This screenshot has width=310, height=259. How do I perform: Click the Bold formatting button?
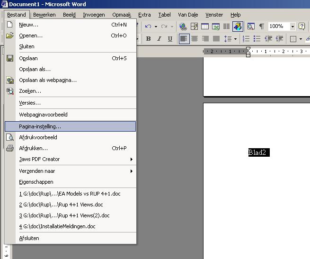point(148,39)
